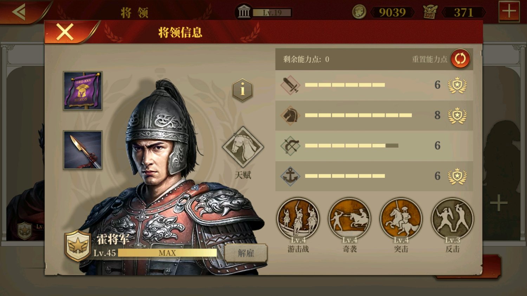Go back with the top-left arrow
Viewport: 527px width, 296px height.
[x=19, y=12]
